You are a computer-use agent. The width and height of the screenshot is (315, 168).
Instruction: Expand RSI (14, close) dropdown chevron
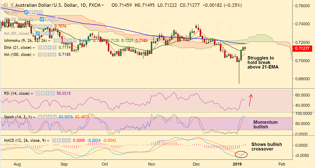coord(32,94)
